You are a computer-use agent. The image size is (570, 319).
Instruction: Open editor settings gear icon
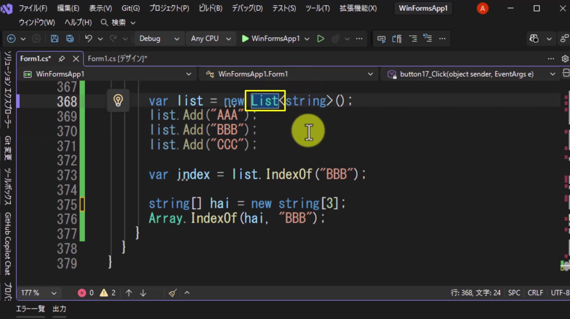coord(565,59)
